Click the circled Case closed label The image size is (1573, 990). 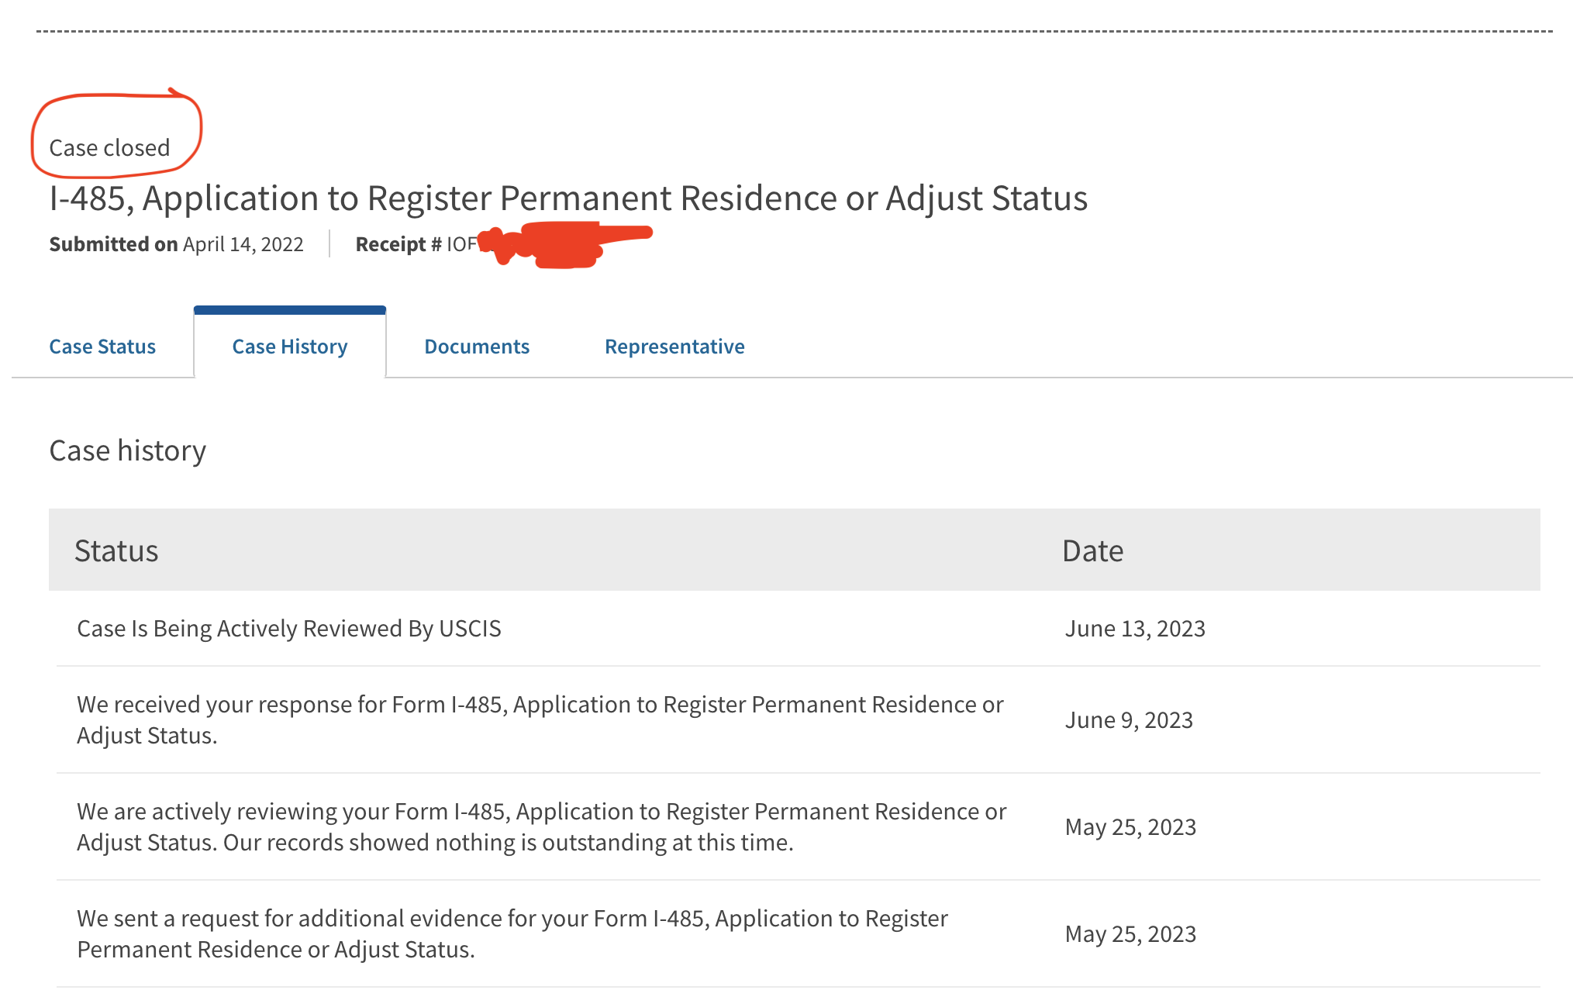point(109,147)
